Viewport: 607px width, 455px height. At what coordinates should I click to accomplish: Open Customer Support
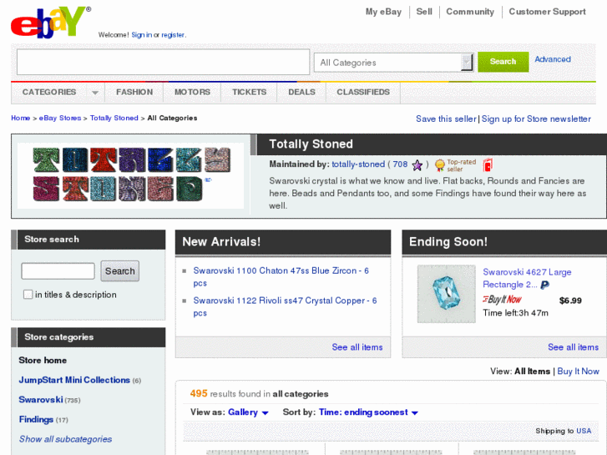[x=547, y=12]
